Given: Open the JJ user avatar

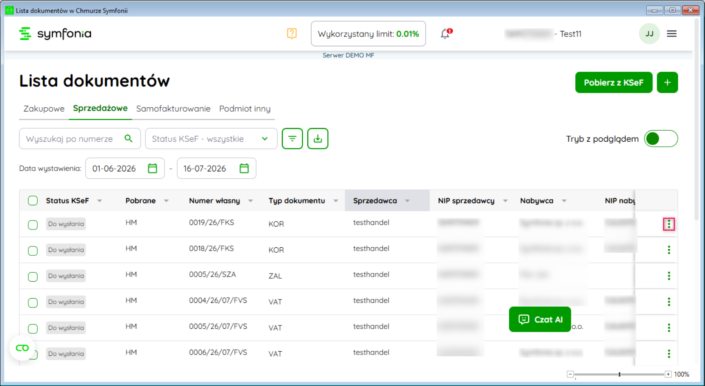Looking at the screenshot, I should click(x=649, y=34).
